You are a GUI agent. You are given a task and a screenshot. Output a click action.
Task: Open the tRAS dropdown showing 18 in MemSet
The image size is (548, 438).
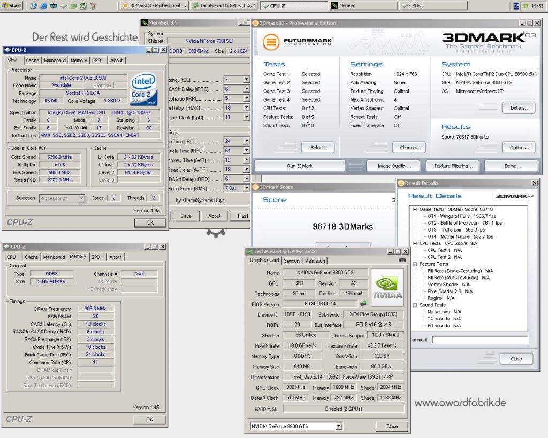(x=246, y=107)
